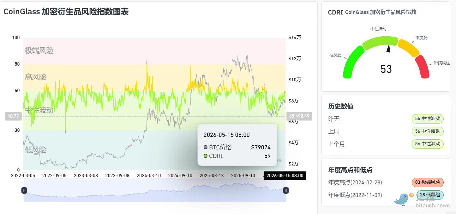Screen dimensions: 456x214
Task: Click the green low-risk gauge segment
Action: pos(353,62)
